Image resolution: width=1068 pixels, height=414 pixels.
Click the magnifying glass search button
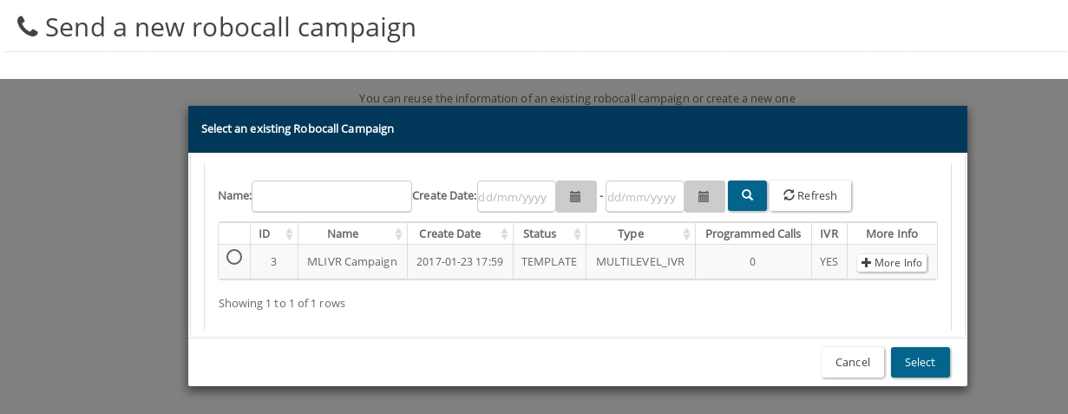point(747,195)
